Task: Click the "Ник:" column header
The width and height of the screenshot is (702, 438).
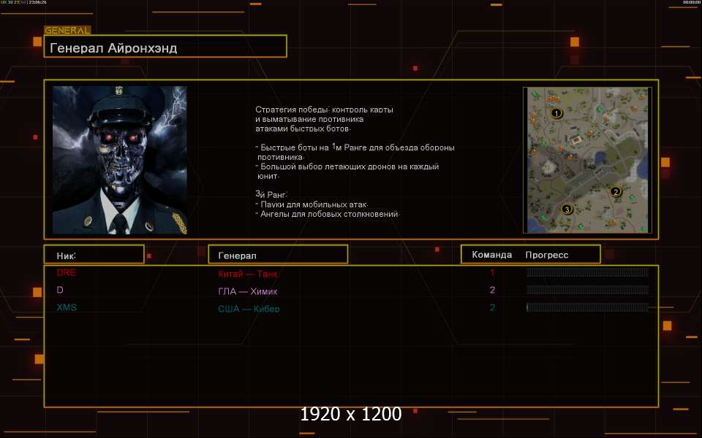Action: pyautogui.click(x=94, y=254)
